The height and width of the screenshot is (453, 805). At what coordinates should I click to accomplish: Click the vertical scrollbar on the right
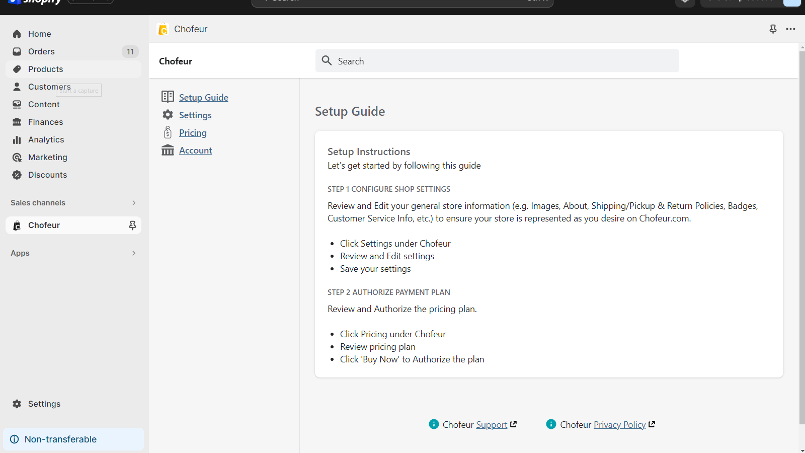point(802,237)
